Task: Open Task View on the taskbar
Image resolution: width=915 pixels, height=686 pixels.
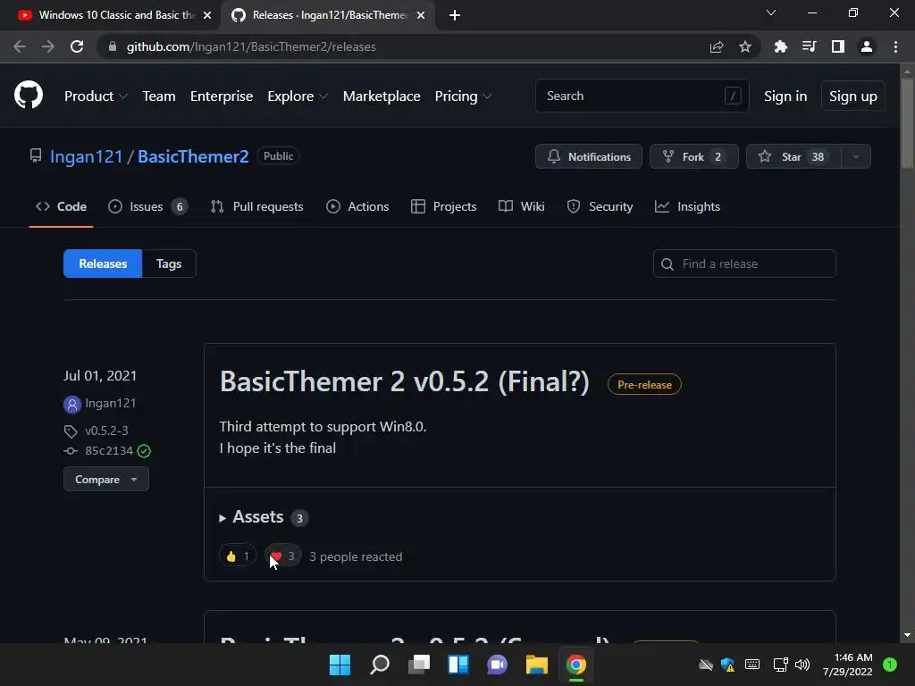Action: (x=418, y=665)
